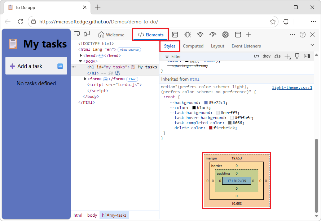Toggle device emulation icon
The width and height of the screenshot is (321, 221).
[87, 34]
